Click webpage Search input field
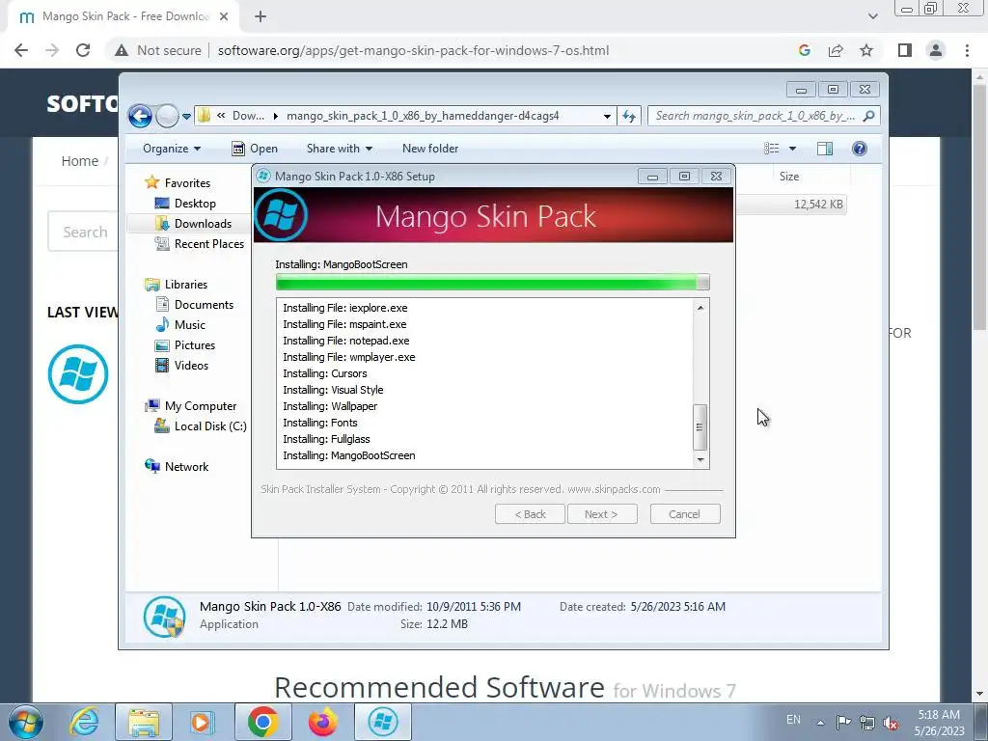 coord(83,232)
